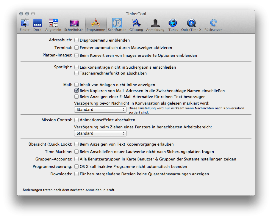Screen dimensions: 272x219
Task: Click the Änderungen treten in Kraft notice
Action: click(69, 190)
